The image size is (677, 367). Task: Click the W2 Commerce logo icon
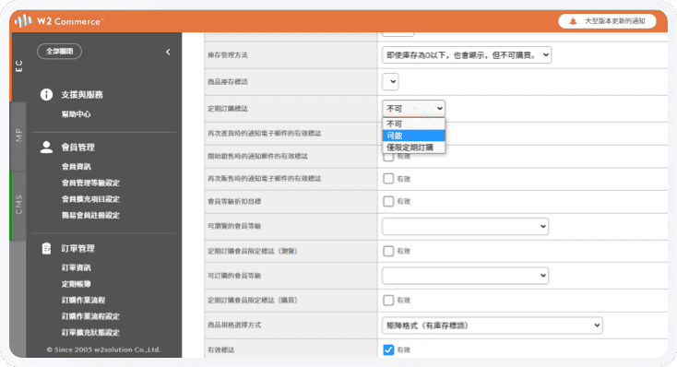pyautogui.click(x=24, y=20)
